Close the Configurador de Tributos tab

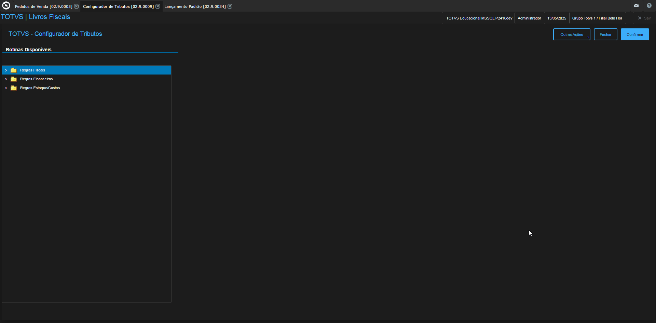[158, 6]
